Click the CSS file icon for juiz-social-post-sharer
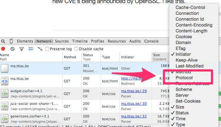Screen dimensions: 221x127 [x=5, y=106]
